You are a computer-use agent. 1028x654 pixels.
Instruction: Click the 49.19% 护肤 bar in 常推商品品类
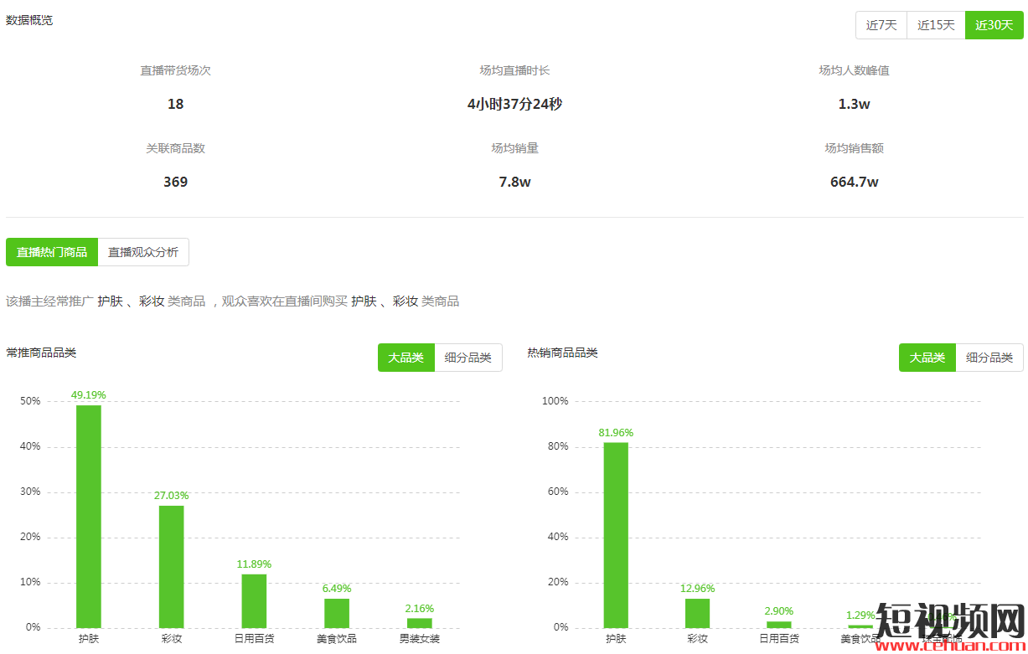(89, 516)
